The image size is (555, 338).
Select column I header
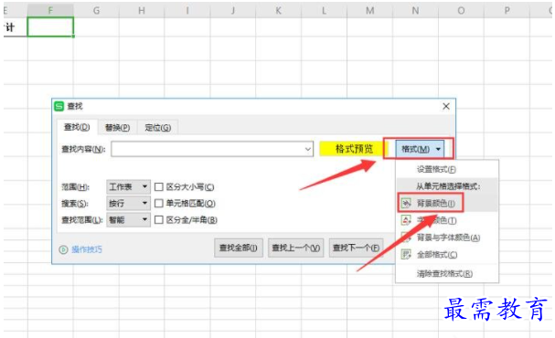click(187, 10)
